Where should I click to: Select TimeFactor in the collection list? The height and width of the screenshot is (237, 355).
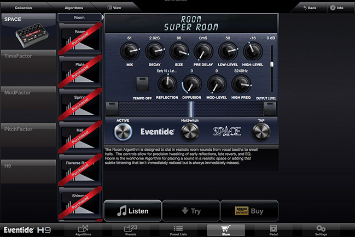[x=28, y=68]
